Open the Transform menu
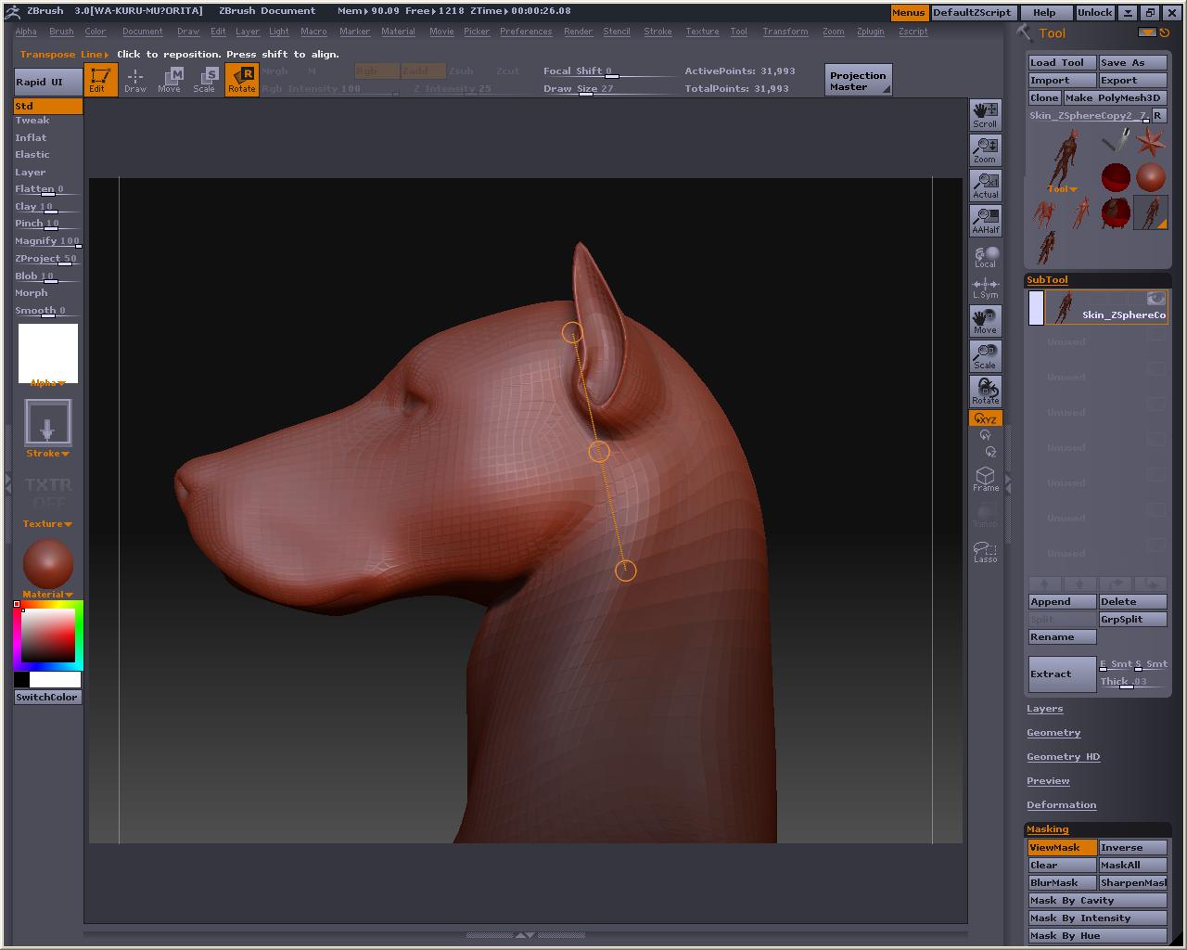The width and height of the screenshot is (1187, 950). pyautogui.click(x=785, y=32)
